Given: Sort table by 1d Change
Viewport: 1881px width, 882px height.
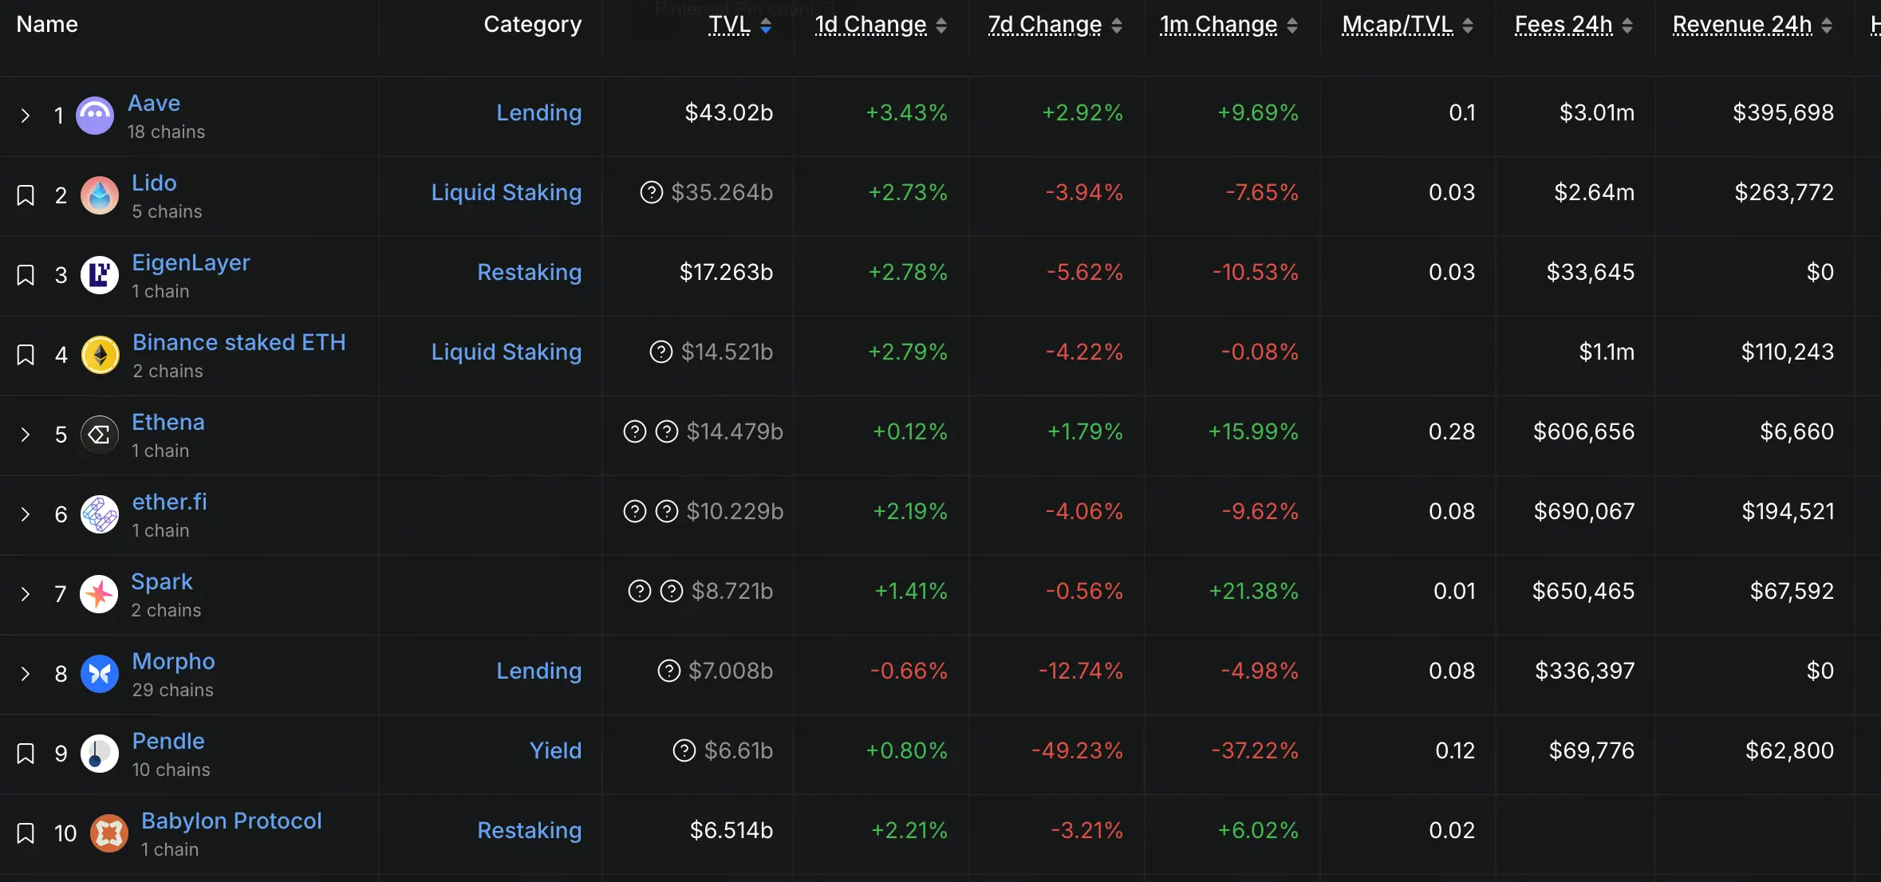Looking at the screenshot, I should [881, 26].
